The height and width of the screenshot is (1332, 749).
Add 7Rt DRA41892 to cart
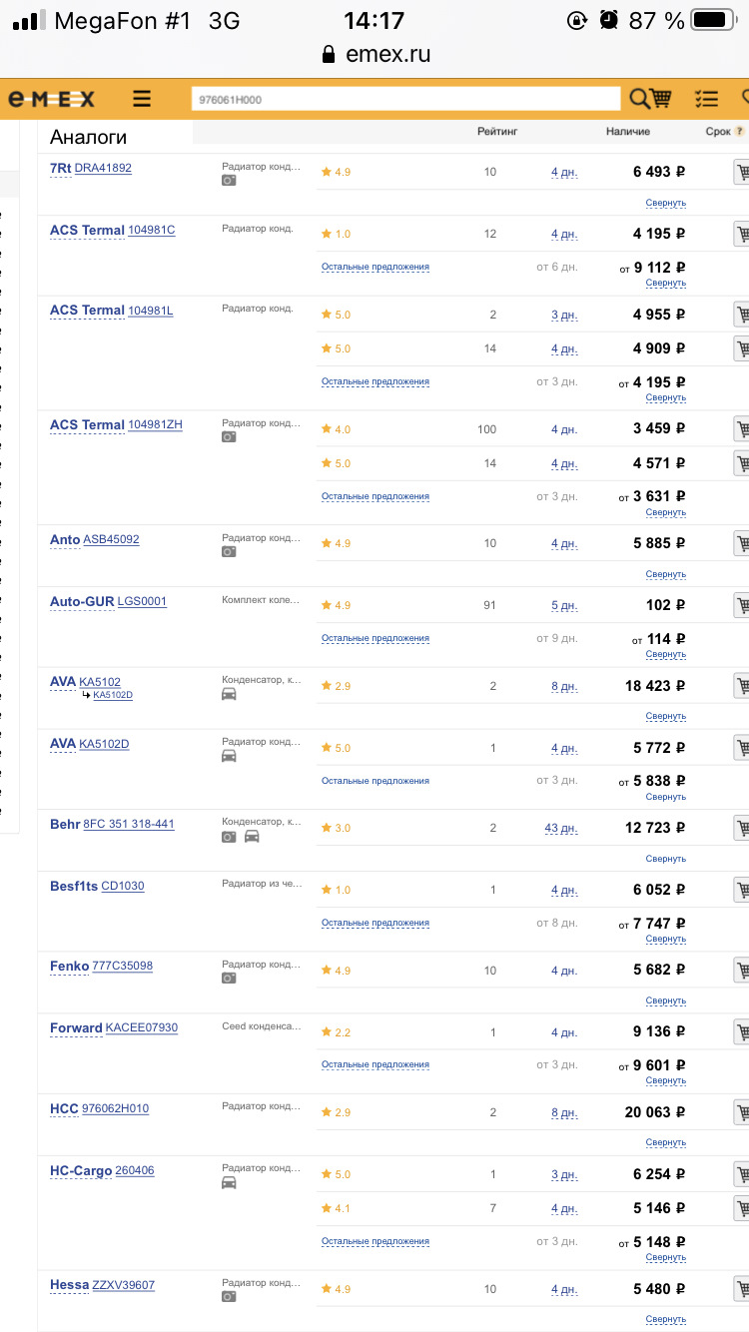[x=741, y=172]
